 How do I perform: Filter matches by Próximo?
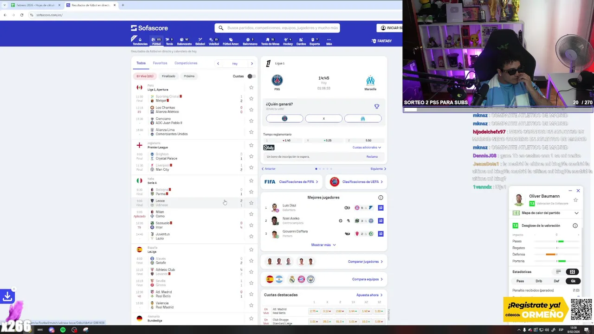[x=189, y=76]
